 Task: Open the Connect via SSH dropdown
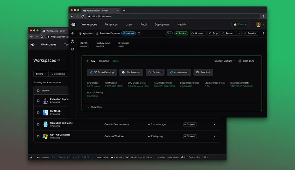224,61
